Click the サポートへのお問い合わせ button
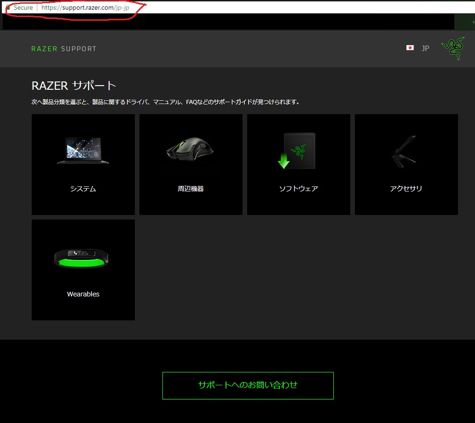 [x=248, y=385]
